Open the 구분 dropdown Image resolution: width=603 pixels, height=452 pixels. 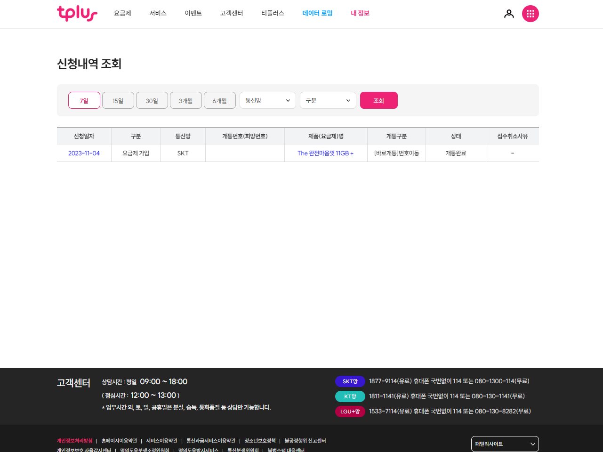[x=328, y=100]
